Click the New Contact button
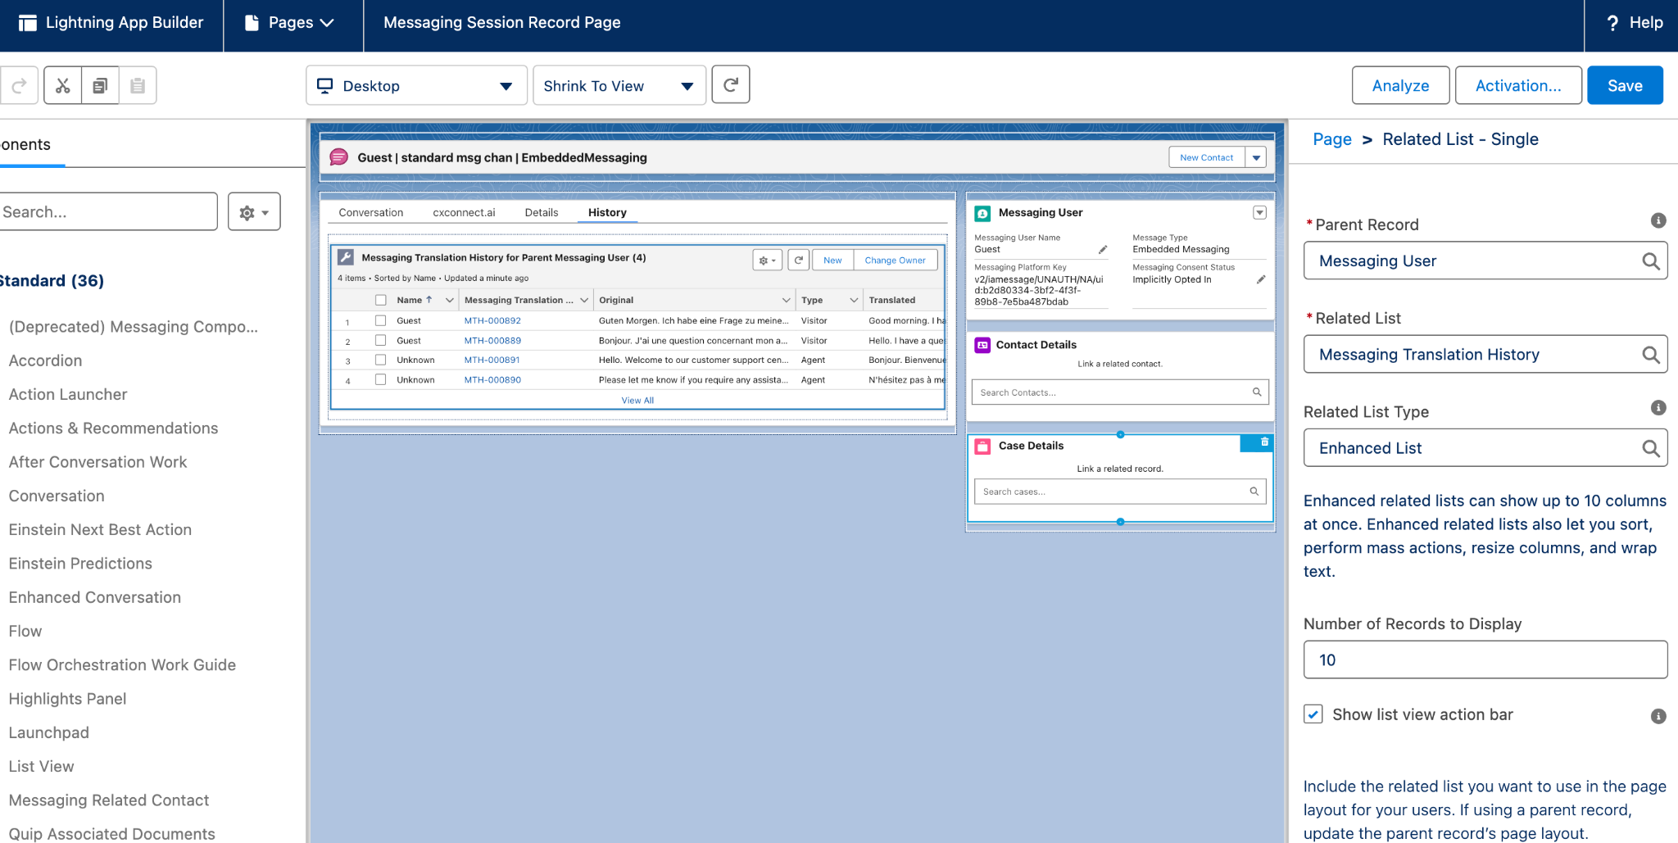Image resolution: width=1678 pixels, height=843 pixels. pos(1207,157)
